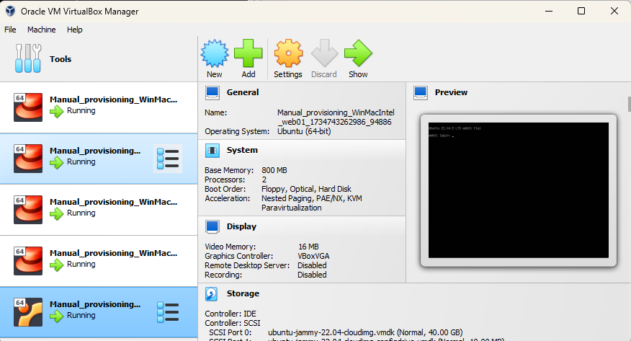Click the Display section monitor icon
The image size is (631, 341).
(212, 226)
